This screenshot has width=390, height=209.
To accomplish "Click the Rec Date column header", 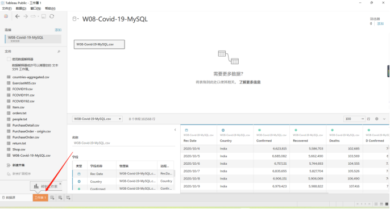I will click(x=190, y=141).
